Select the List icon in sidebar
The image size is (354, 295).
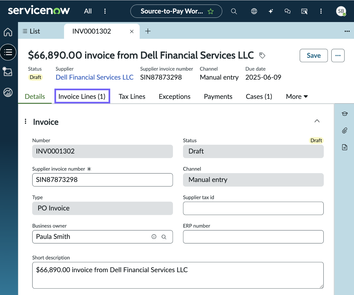[x=8, y=52]
